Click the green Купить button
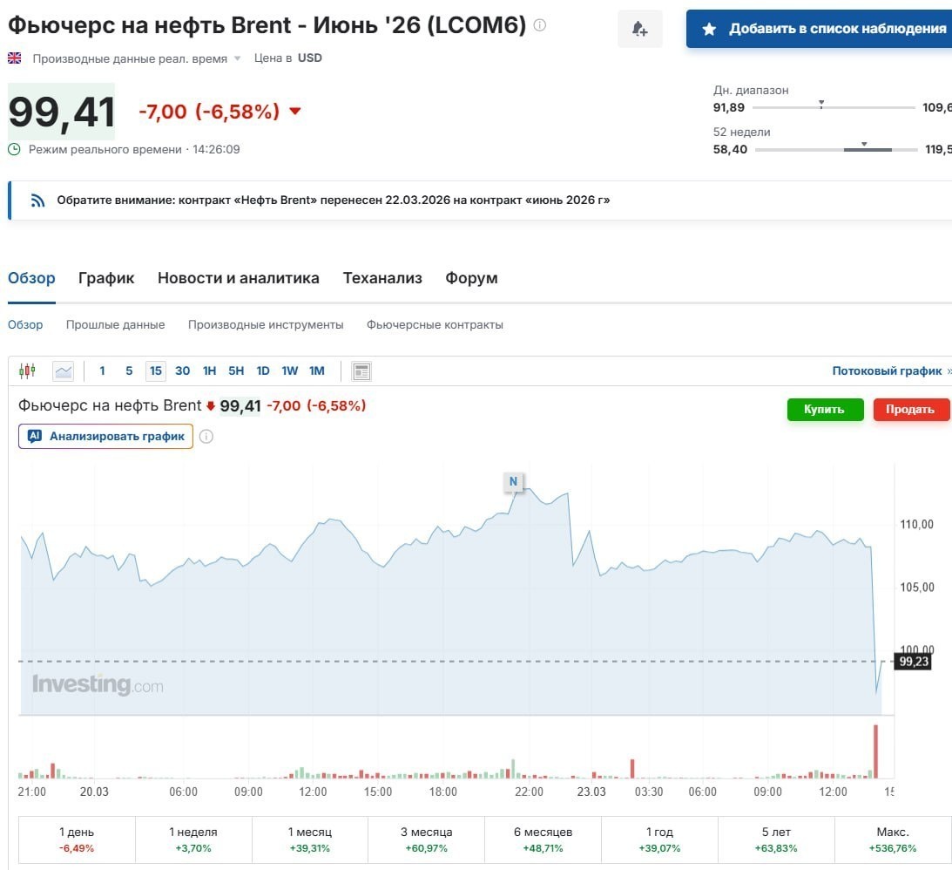The width and height of the screenshot is (952, 870). point(825,410)
